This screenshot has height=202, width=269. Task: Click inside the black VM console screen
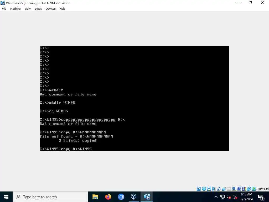click(134, 99)
